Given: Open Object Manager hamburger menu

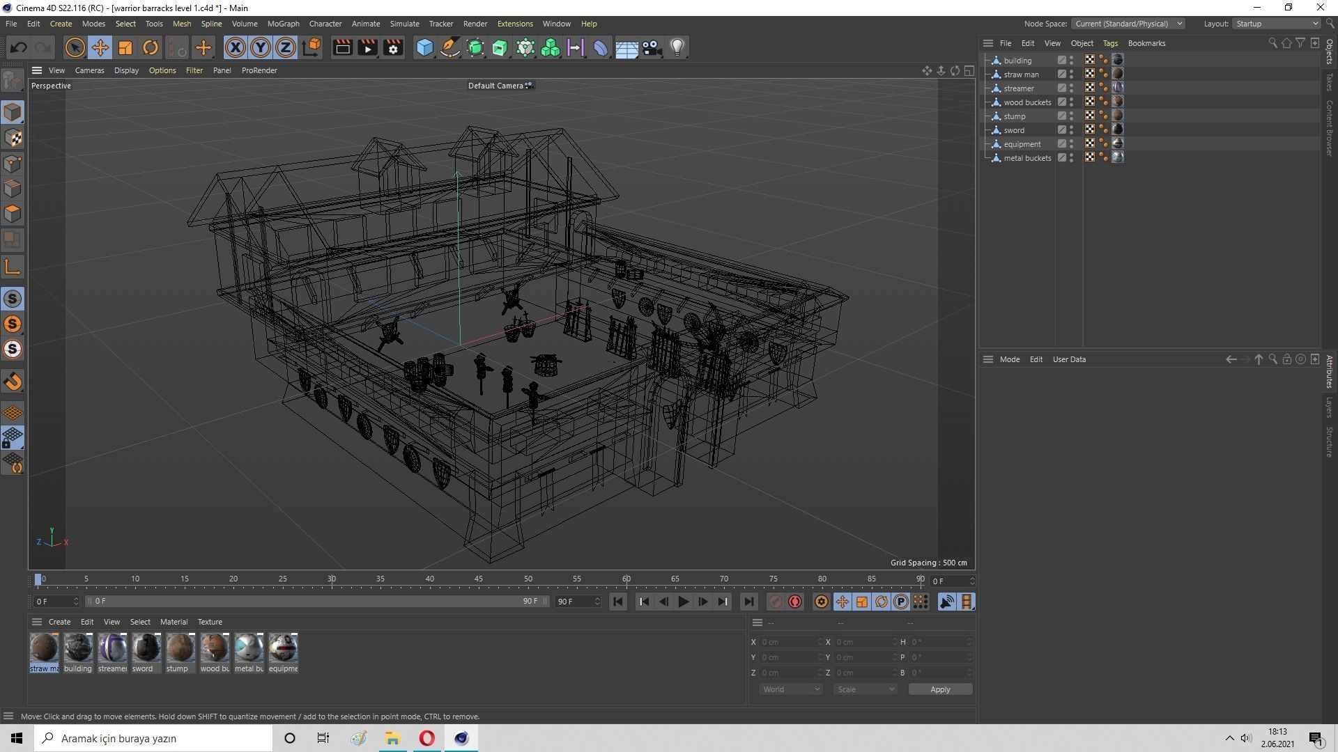Looking at the screenshot, I should tap(987, 43).
